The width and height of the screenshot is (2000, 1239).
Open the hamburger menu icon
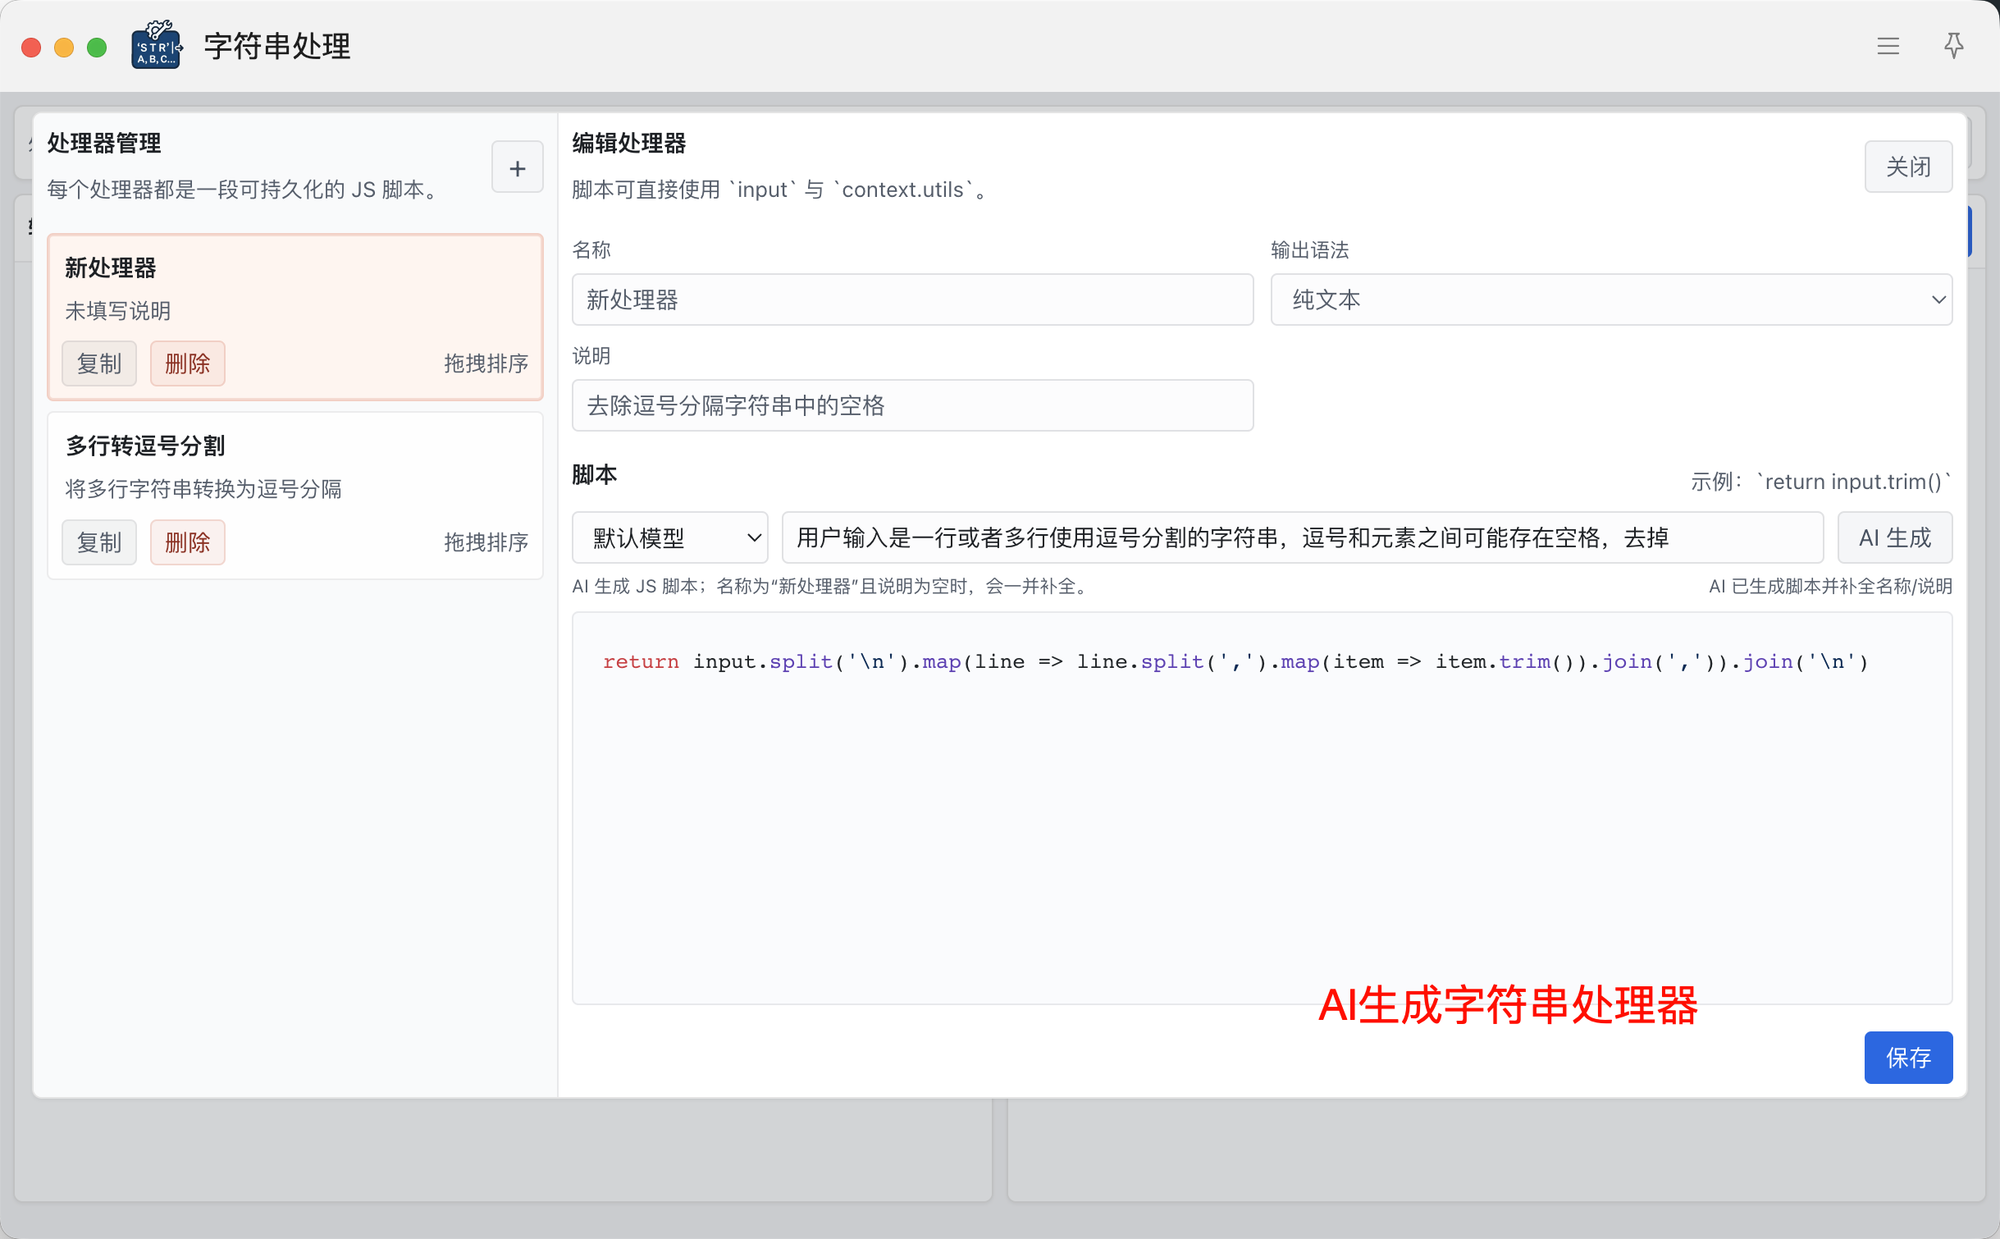[1888, 46]
